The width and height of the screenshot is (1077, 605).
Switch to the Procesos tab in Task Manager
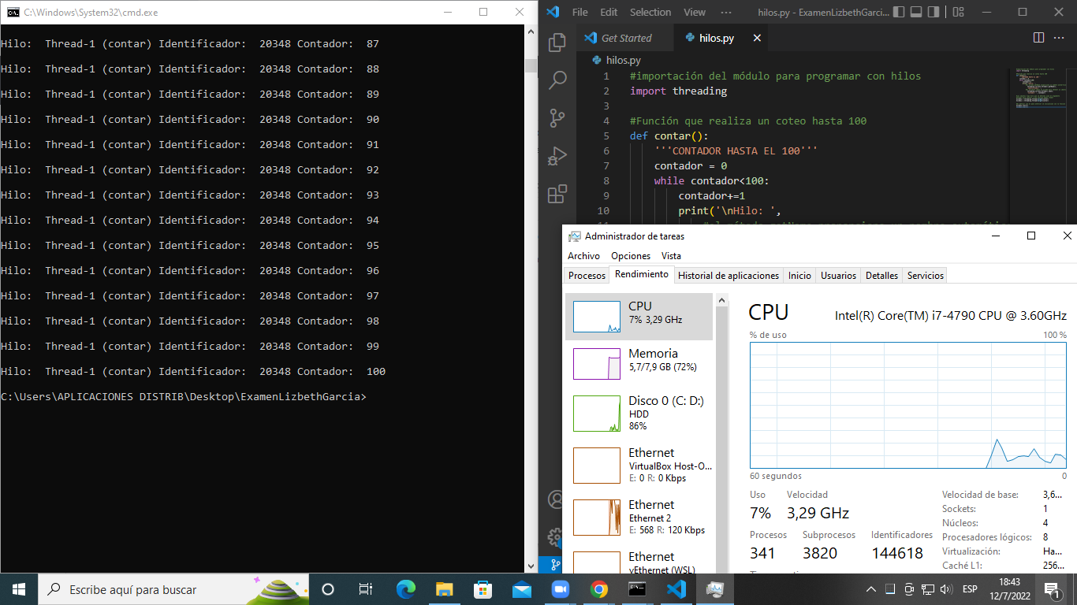click(587, 276)
